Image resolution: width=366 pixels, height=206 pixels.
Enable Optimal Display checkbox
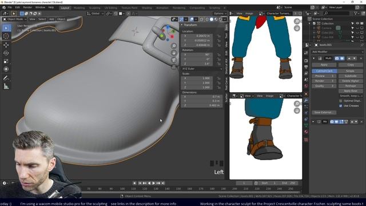point(341,101)
